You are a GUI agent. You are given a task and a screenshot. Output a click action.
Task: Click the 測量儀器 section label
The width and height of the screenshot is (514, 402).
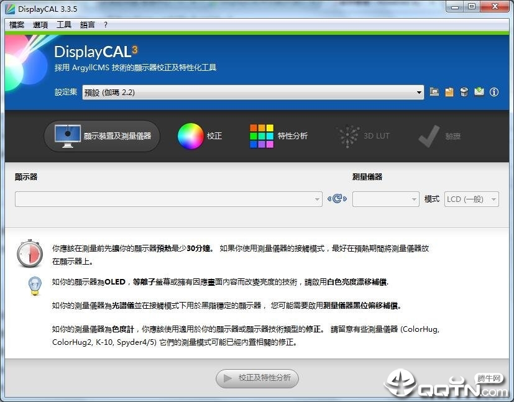[367, 177]
